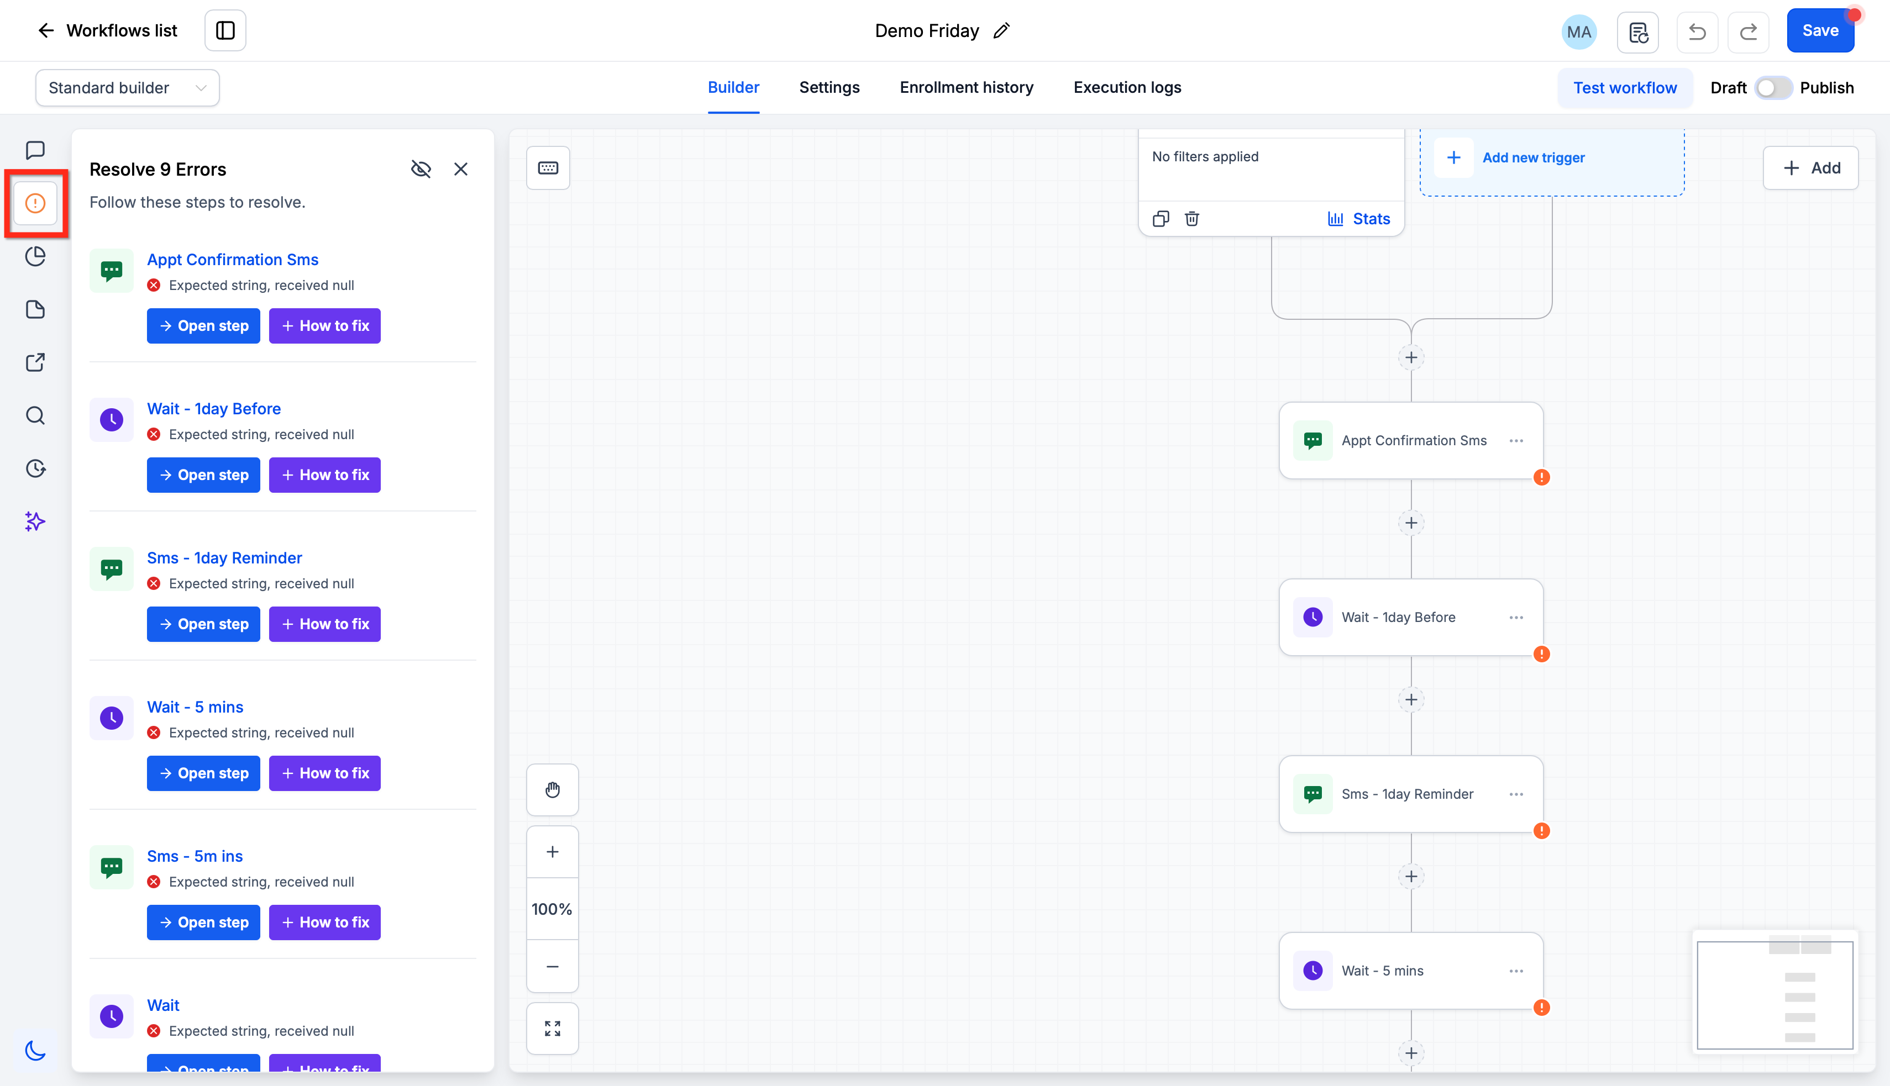
Task: Click Test workflow button
Action: [1624, 88]
